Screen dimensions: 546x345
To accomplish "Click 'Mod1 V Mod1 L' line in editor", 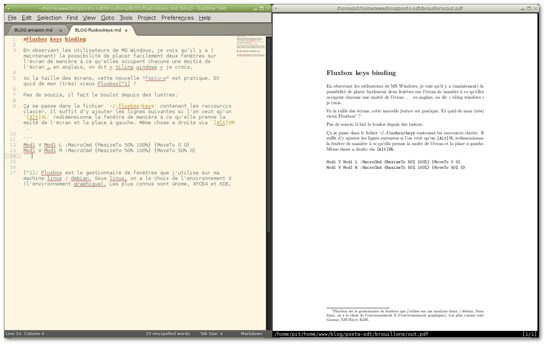I will pos(106,145).
